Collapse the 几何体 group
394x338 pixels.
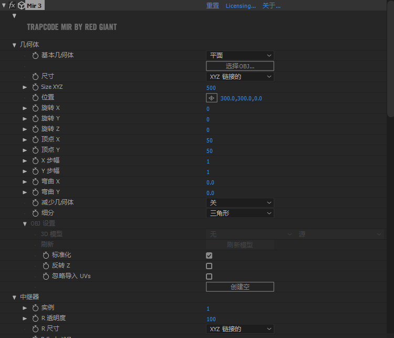14,45
